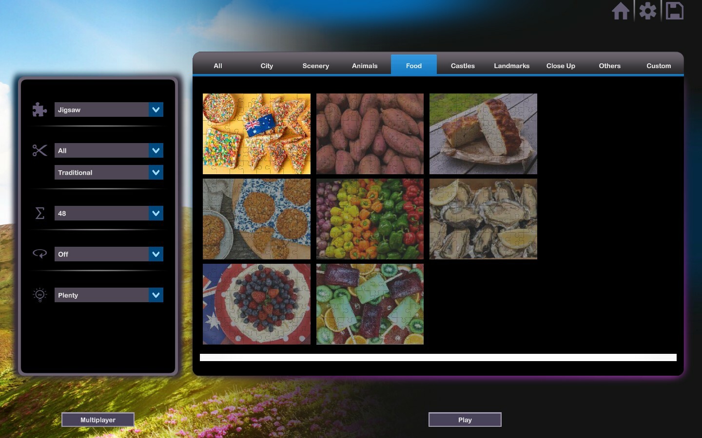Click the puzzle piece icon for puzzle type

39,109
